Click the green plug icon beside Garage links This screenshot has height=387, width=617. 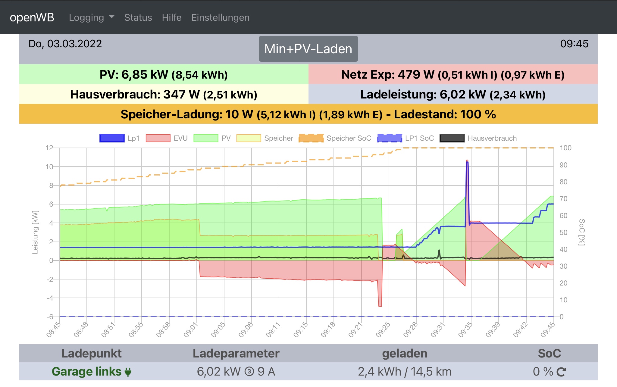[128, 372]
